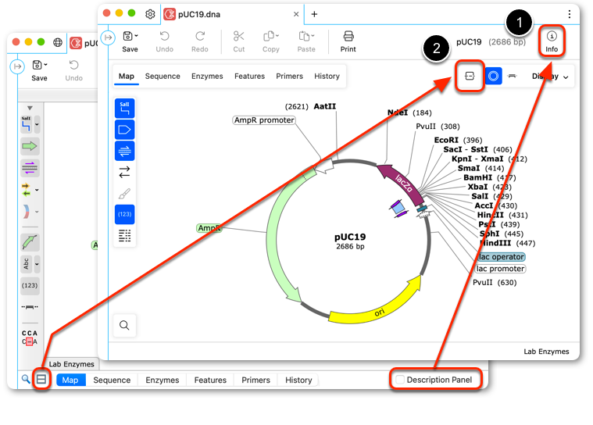Screen dimensions: 593x425
Task: Select Primers tab in back window
Action: tap(255, 380)
